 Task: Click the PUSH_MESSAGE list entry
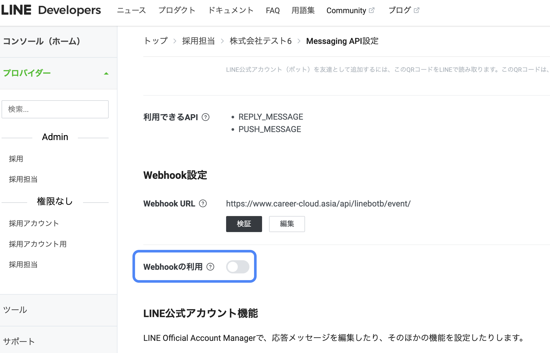(270, 129)
